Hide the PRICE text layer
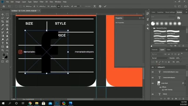 [153, 94]
